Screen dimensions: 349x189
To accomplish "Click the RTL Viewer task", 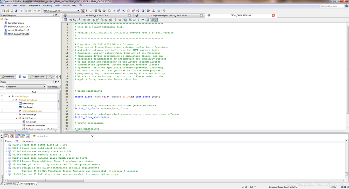I will (x=31, y=122).
